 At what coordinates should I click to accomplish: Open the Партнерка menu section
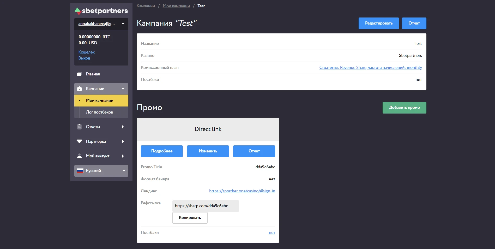pos(101,141)
